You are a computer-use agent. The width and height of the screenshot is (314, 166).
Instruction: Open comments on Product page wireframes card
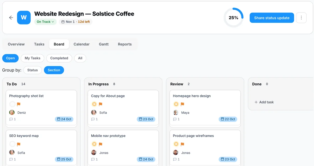tap(176, 159)
